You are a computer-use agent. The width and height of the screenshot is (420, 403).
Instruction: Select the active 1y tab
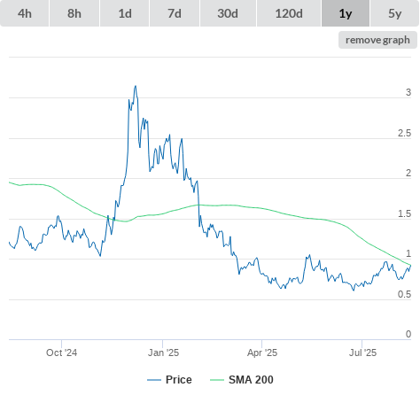[x=346, y=13]
